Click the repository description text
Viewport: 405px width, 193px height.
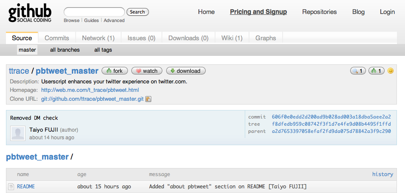[x=114, y=82]
